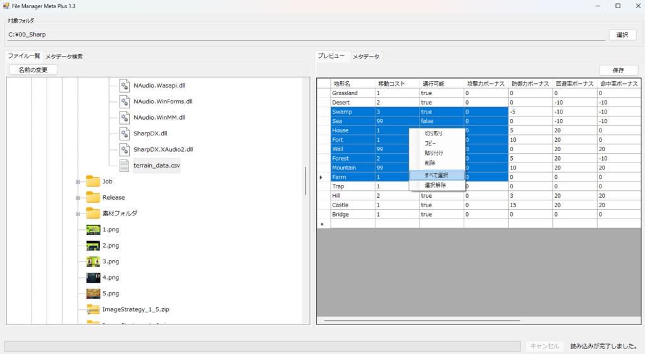Click the Release folder icon
This screenshot has width=645, height=354.
(93, 197)
